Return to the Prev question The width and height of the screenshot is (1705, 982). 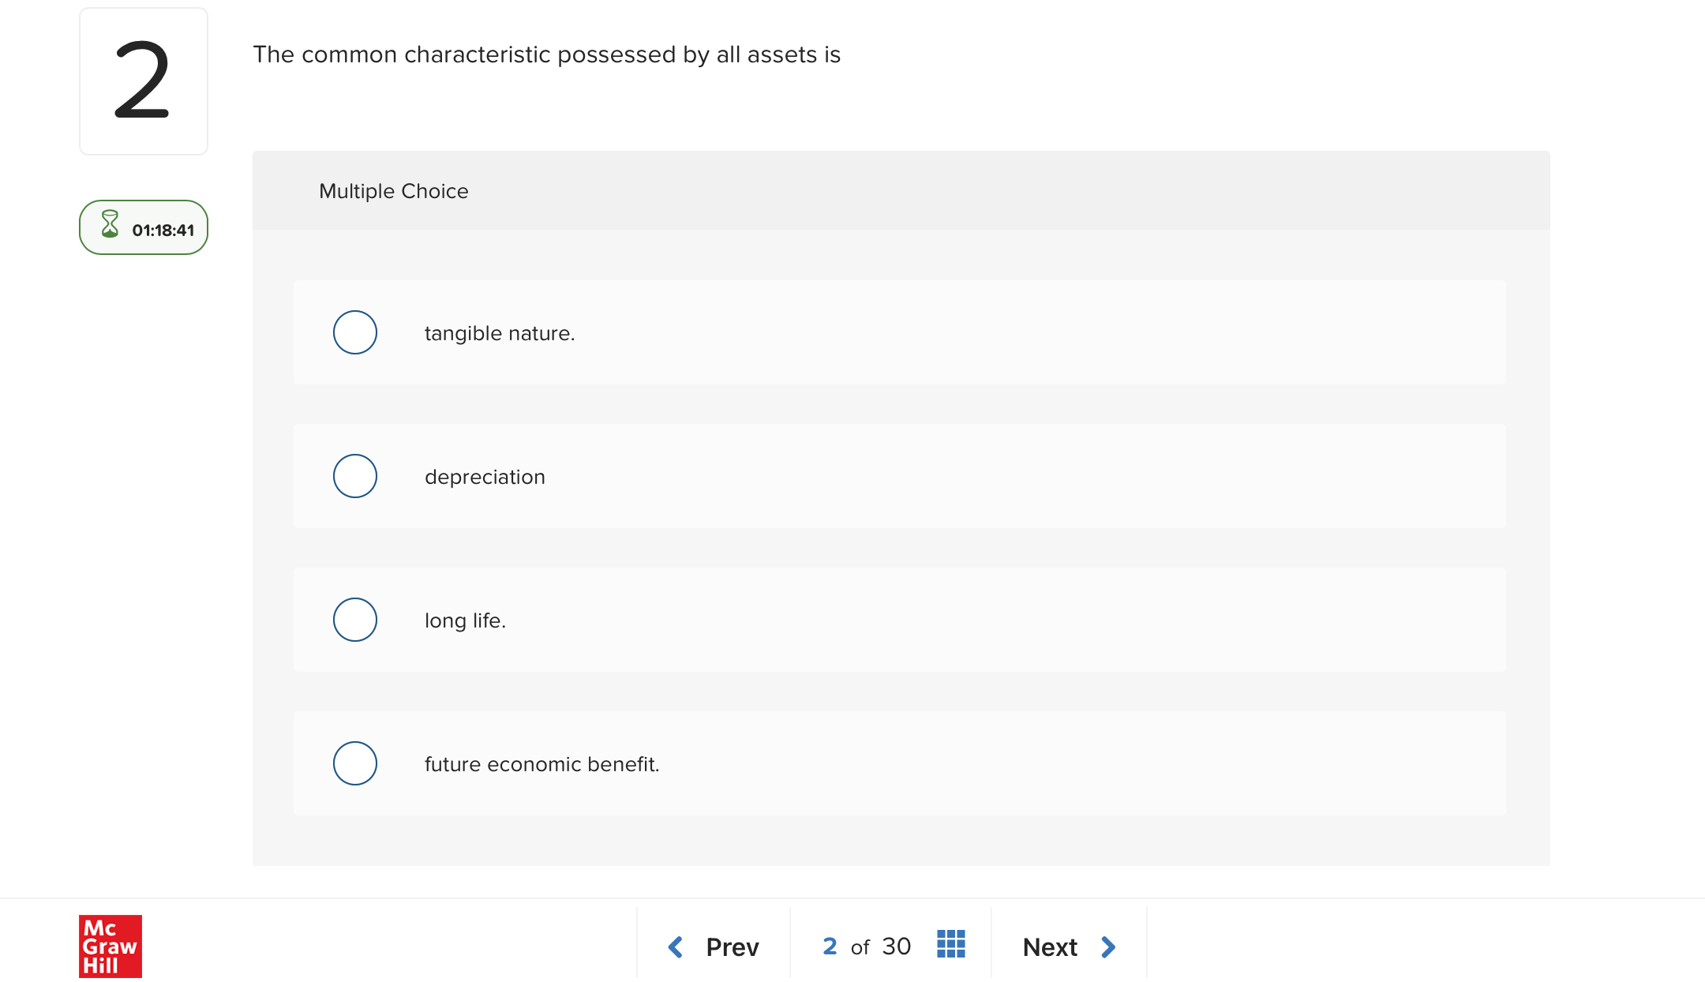click(732, 946)
